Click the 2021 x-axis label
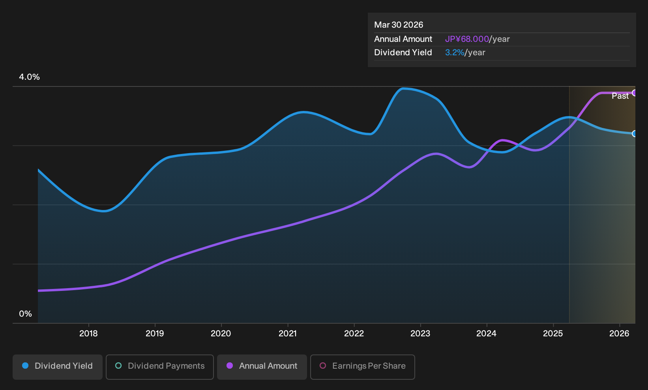Image resolution: width=648 pixels, height=390 pixels. pyautogui.click(x=288, y=334)
